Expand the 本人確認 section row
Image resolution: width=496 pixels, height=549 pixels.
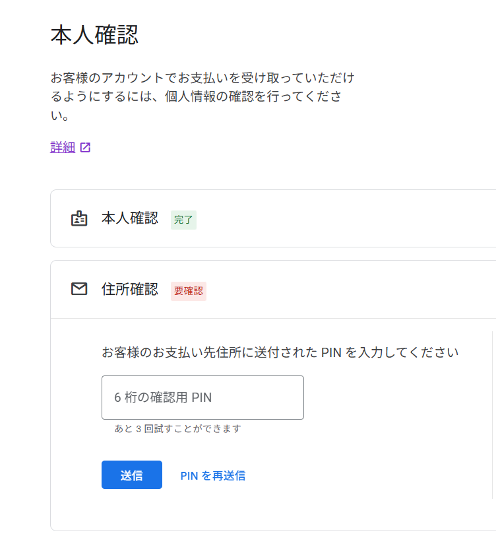pyautogui.click(x=297, y=218)
